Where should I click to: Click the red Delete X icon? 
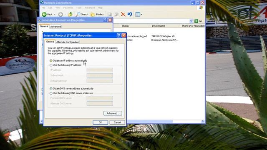point(123,15)
